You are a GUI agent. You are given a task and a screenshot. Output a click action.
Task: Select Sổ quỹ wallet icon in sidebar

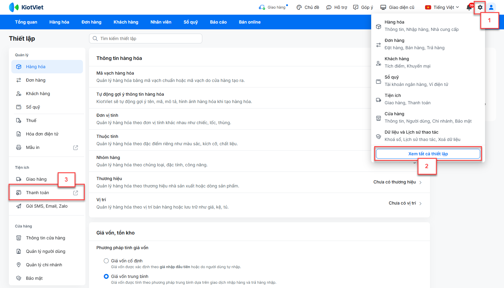tap(19, 107)
